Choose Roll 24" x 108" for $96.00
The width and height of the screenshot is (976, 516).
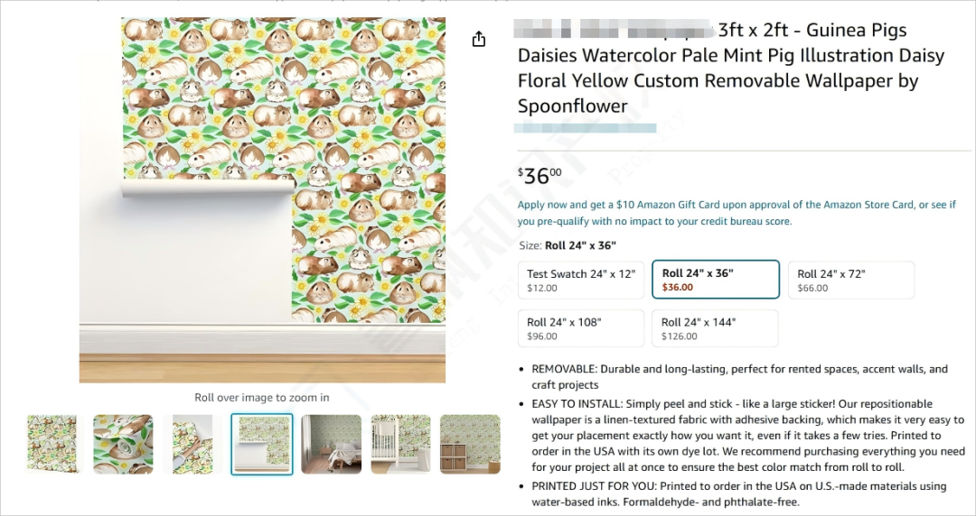[581, 328]
